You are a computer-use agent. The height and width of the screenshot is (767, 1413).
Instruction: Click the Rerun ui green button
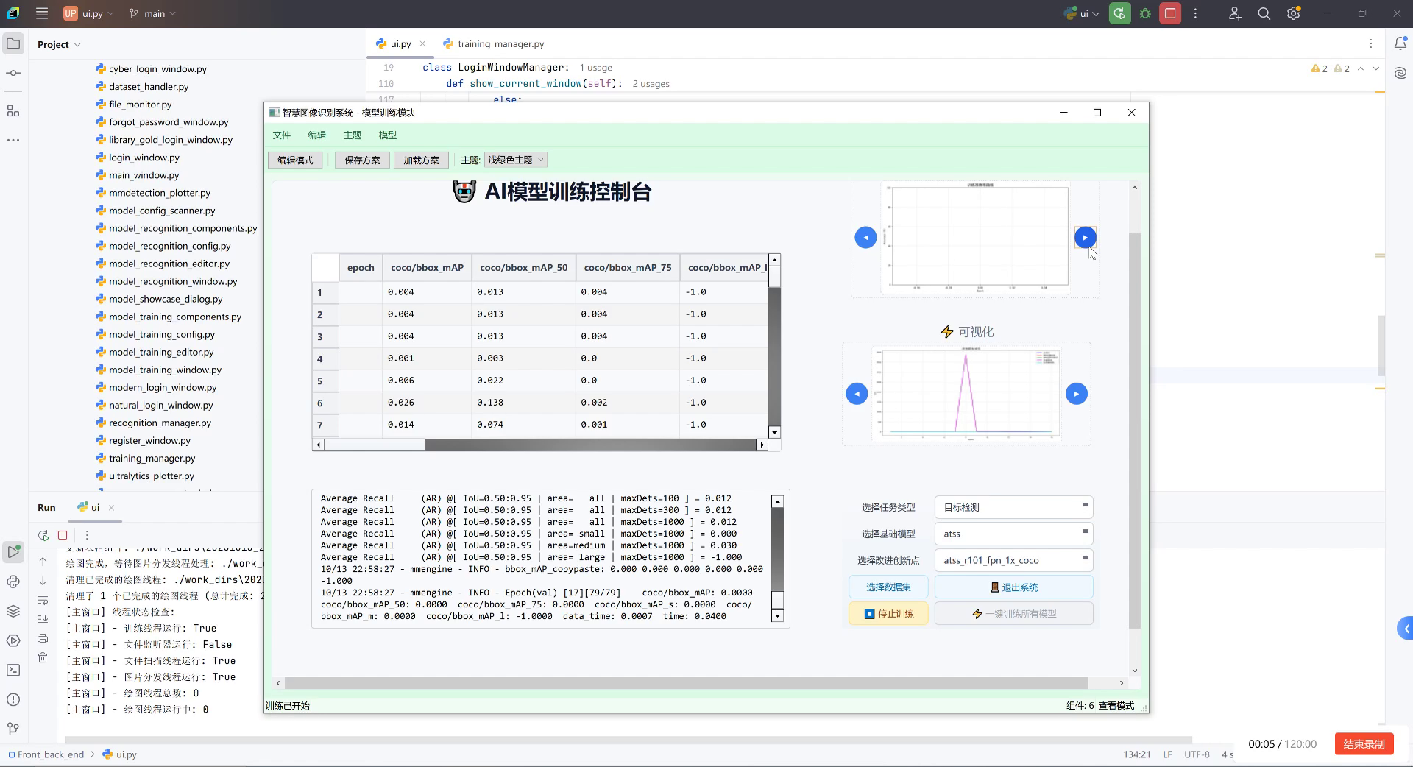(x=1119, y=13)
